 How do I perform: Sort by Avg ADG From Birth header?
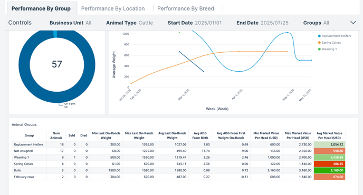coord(200,135)
